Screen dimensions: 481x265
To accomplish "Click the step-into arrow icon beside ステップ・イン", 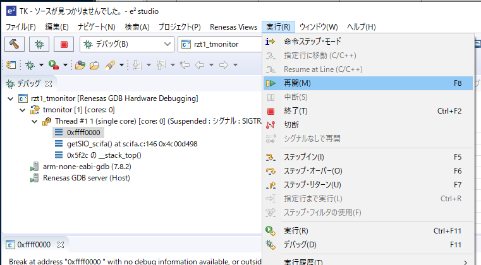I will tap(271, 158).
